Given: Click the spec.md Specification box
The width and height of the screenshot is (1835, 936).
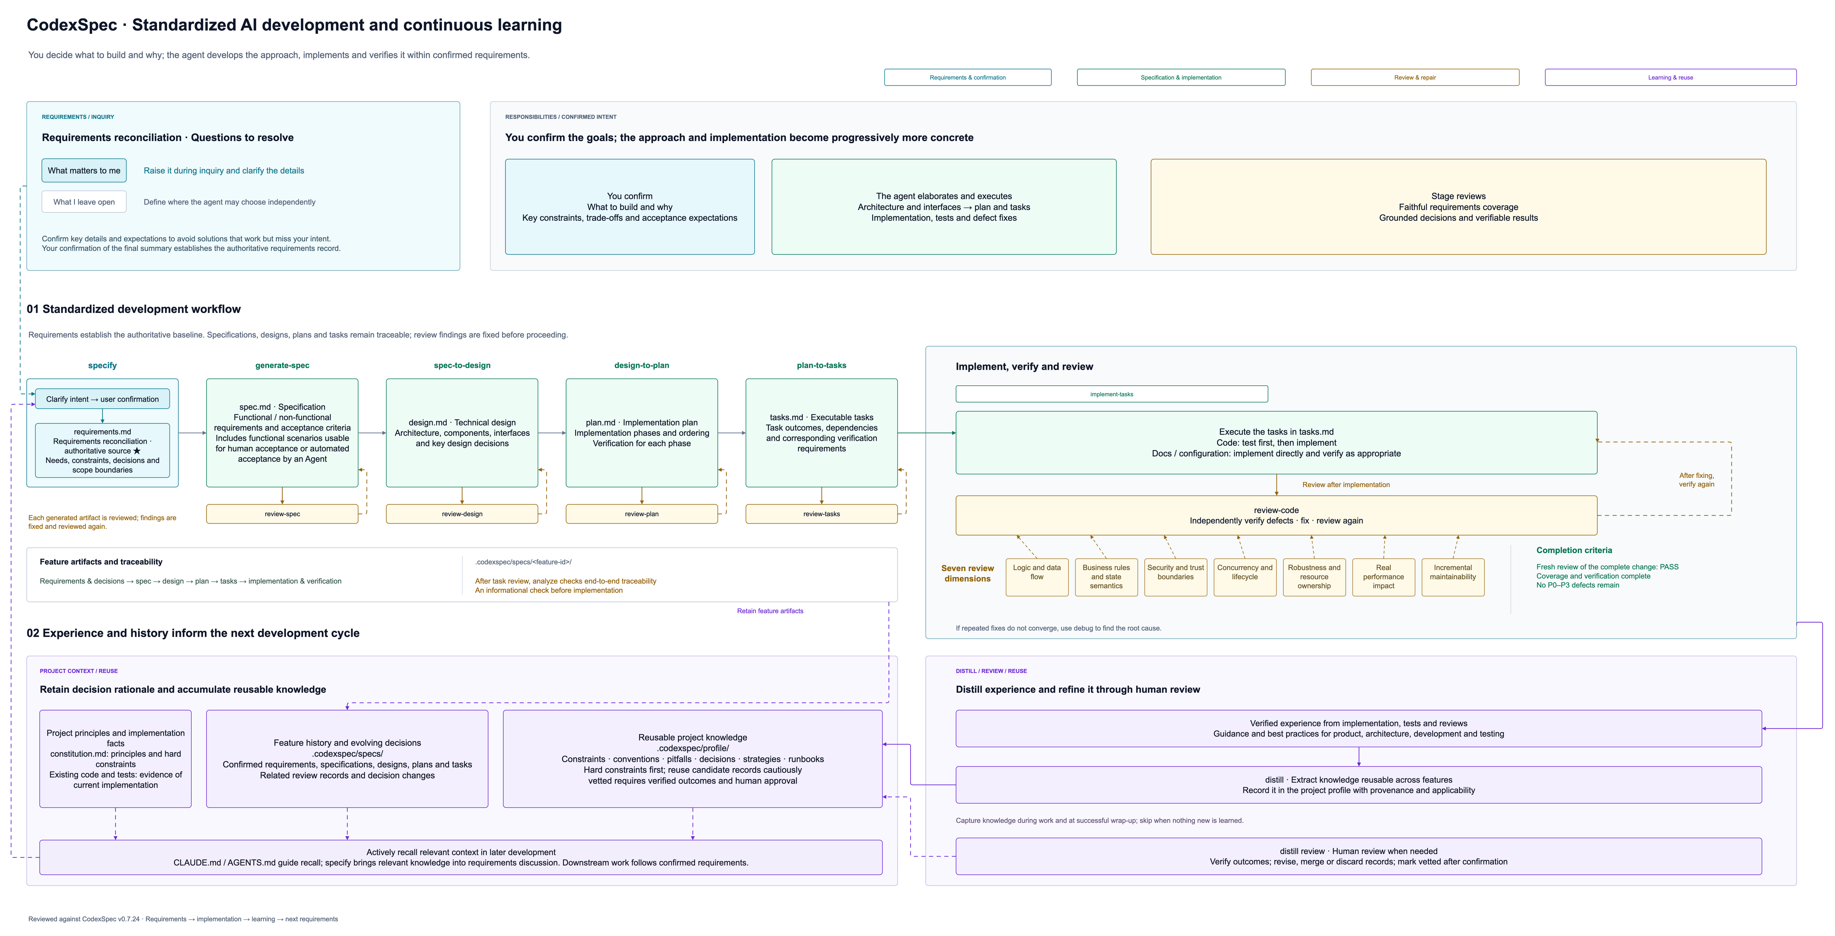Looking at the screenshot, I should pos(282,432).
